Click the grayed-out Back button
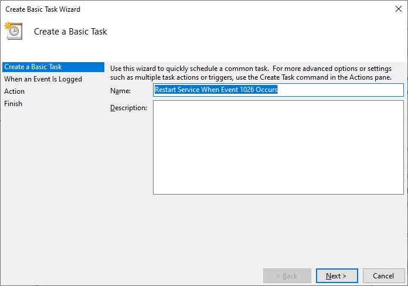408x286 pixels. click(x=287, y=275)
